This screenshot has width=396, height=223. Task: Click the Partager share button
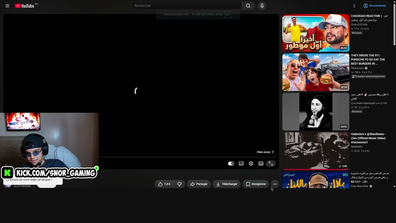coord(199,184)
